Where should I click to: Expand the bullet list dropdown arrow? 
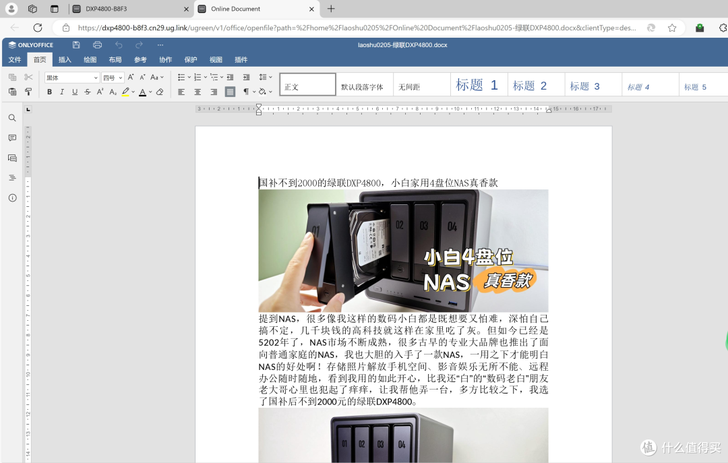[x=189, y=77]
